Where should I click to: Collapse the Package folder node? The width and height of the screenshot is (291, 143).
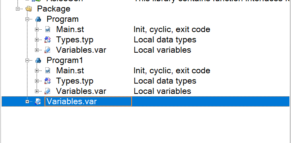[x=18, y=9]
